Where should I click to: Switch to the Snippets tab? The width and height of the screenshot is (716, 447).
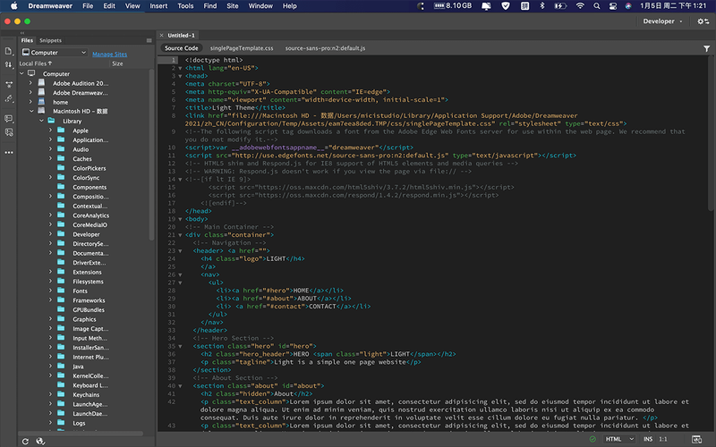click(x=50, y=40)
